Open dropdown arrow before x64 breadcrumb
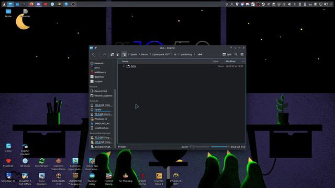 [x=195, y=54]
